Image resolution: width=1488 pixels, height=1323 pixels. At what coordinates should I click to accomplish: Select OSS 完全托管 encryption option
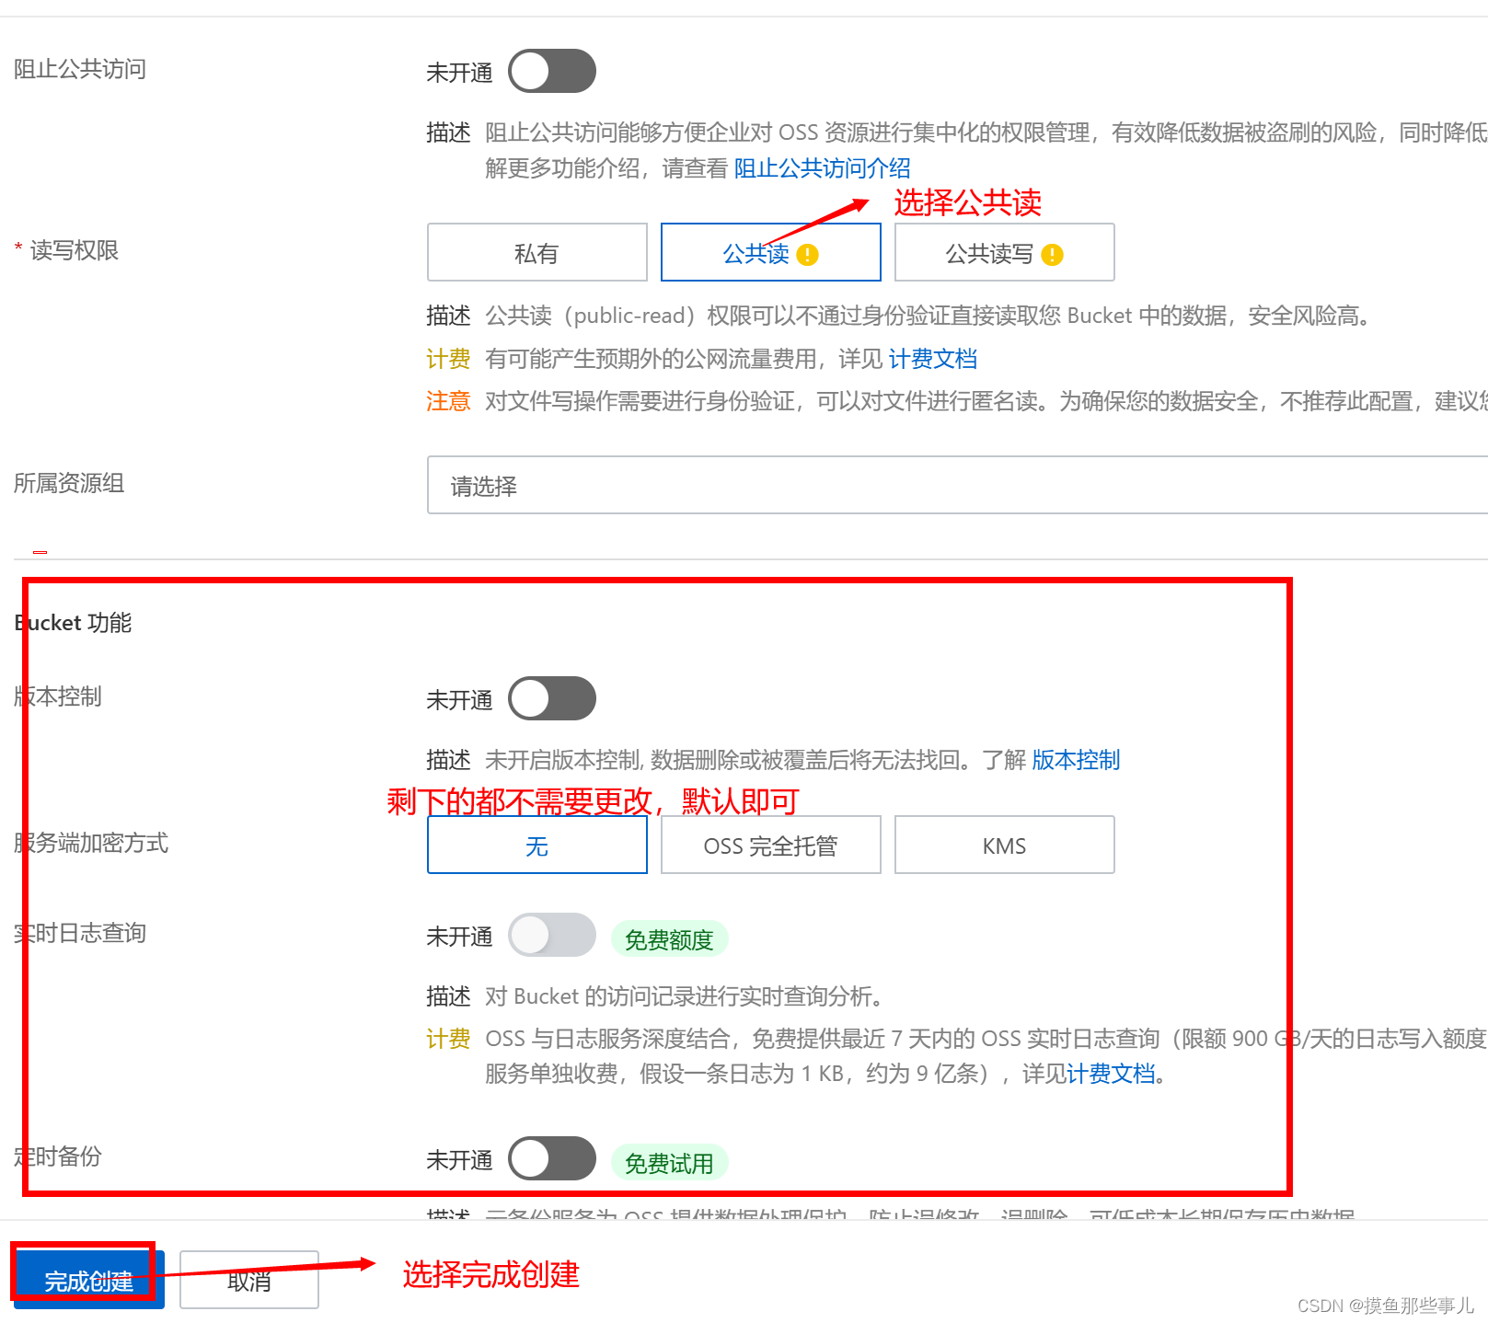coord(770,845)
